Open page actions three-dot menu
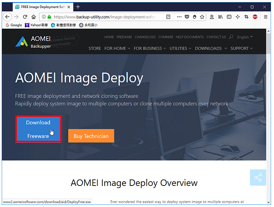The width and height of the screenshot is (274, 207). pyautogui.click(x=179, y=17)
